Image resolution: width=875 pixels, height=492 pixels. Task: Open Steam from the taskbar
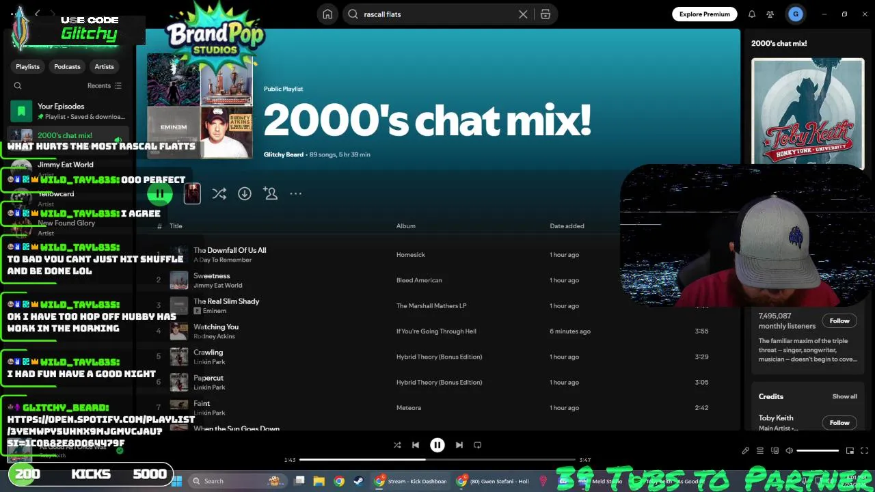(x=358, y=481)
